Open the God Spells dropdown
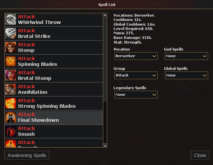Viewport: 213px width, 165px height. 186,56
